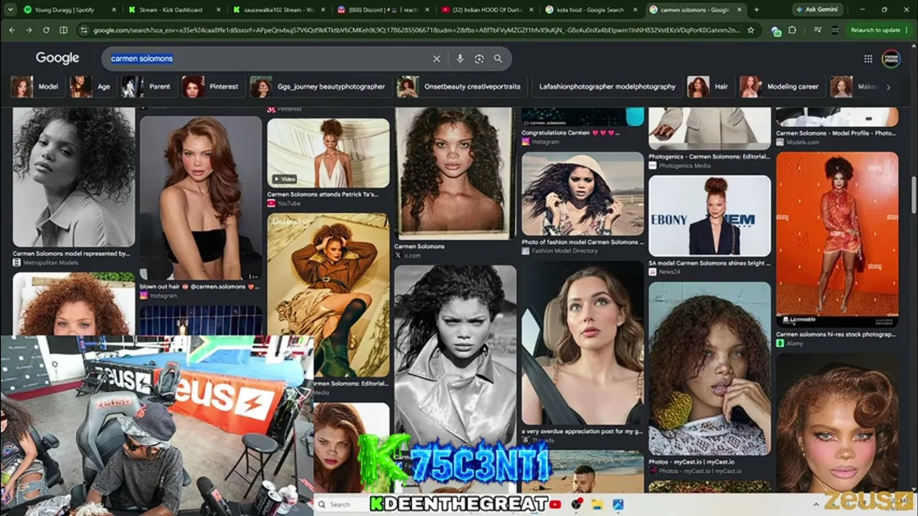
Task: Open the x.com source link
Action: pos(407,255)
